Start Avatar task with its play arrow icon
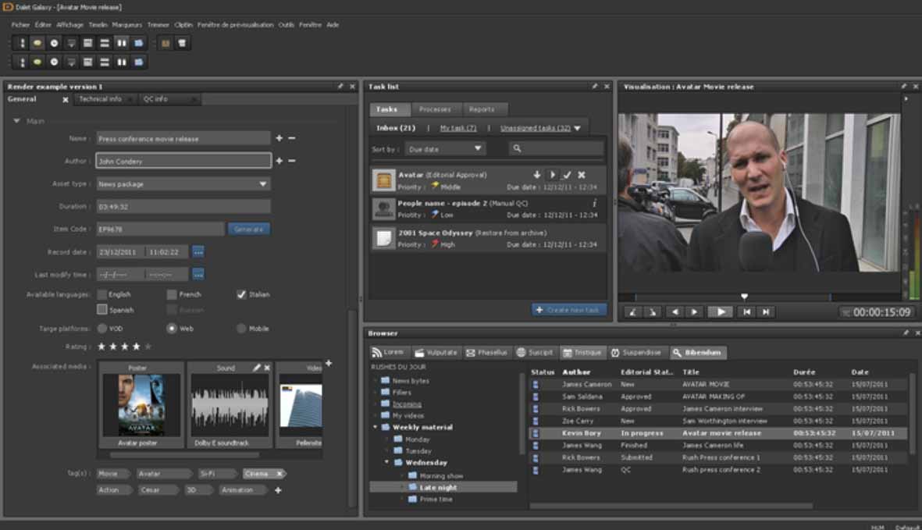The height and width of the screenshot is (530, 922). click(552, 175)
